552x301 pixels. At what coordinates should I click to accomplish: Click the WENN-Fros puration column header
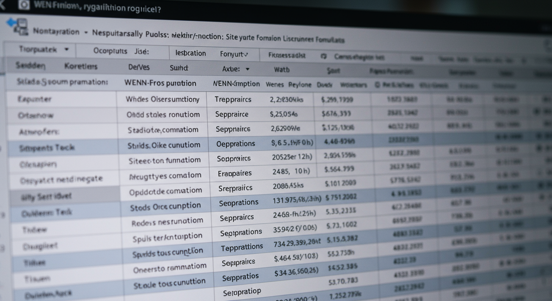160,83
